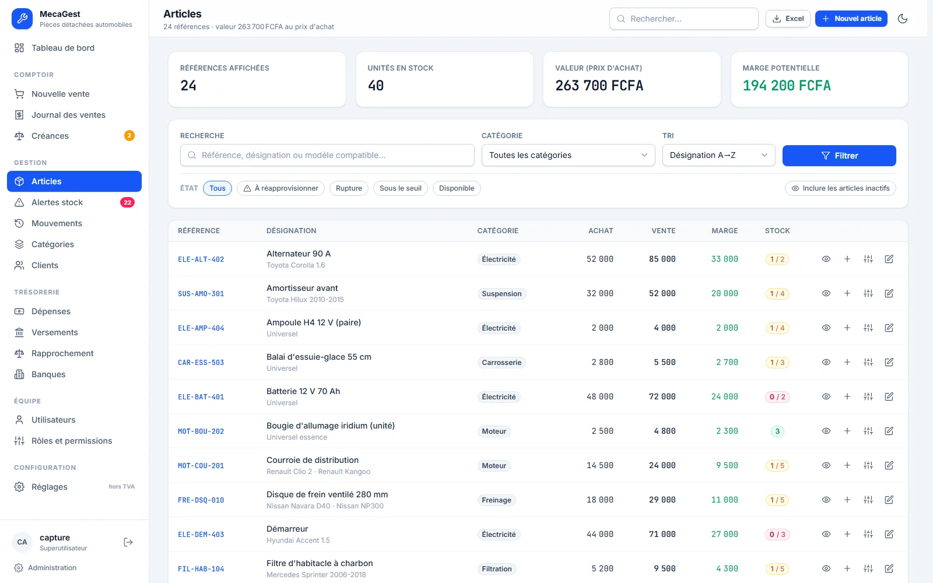Click plus icon for MOT-BOU-202 row
This screenshot has width=933, height=583.
[x=847, y=431]
